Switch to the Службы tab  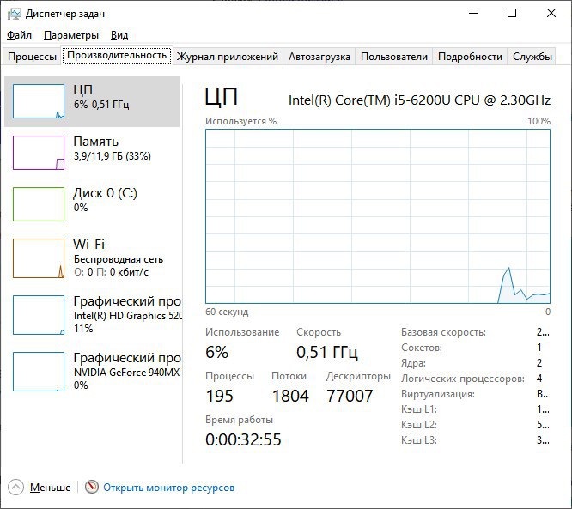tap(532, 57)
